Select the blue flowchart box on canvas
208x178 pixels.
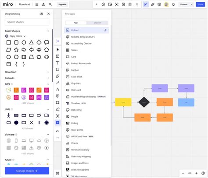click(186, 102)
